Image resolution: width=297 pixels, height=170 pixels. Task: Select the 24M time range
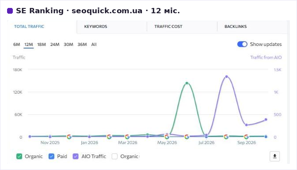55,45
